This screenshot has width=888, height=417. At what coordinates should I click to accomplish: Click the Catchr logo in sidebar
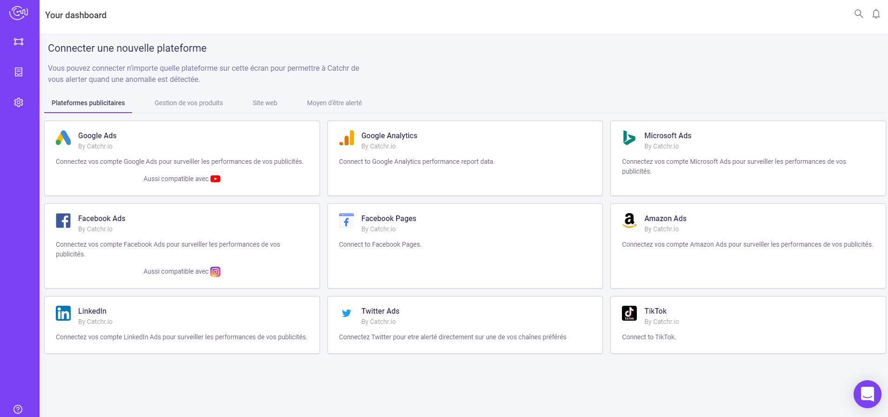click(19, 13)
